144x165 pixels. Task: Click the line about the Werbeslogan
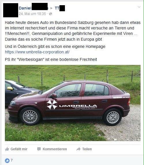pos(51,59)
